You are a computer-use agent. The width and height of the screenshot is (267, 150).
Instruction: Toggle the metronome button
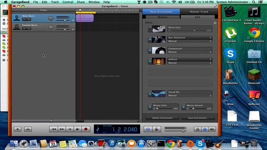click(156, 129)
